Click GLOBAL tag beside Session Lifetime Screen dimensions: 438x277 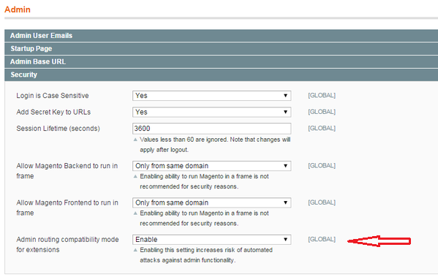tap(322, 128)
